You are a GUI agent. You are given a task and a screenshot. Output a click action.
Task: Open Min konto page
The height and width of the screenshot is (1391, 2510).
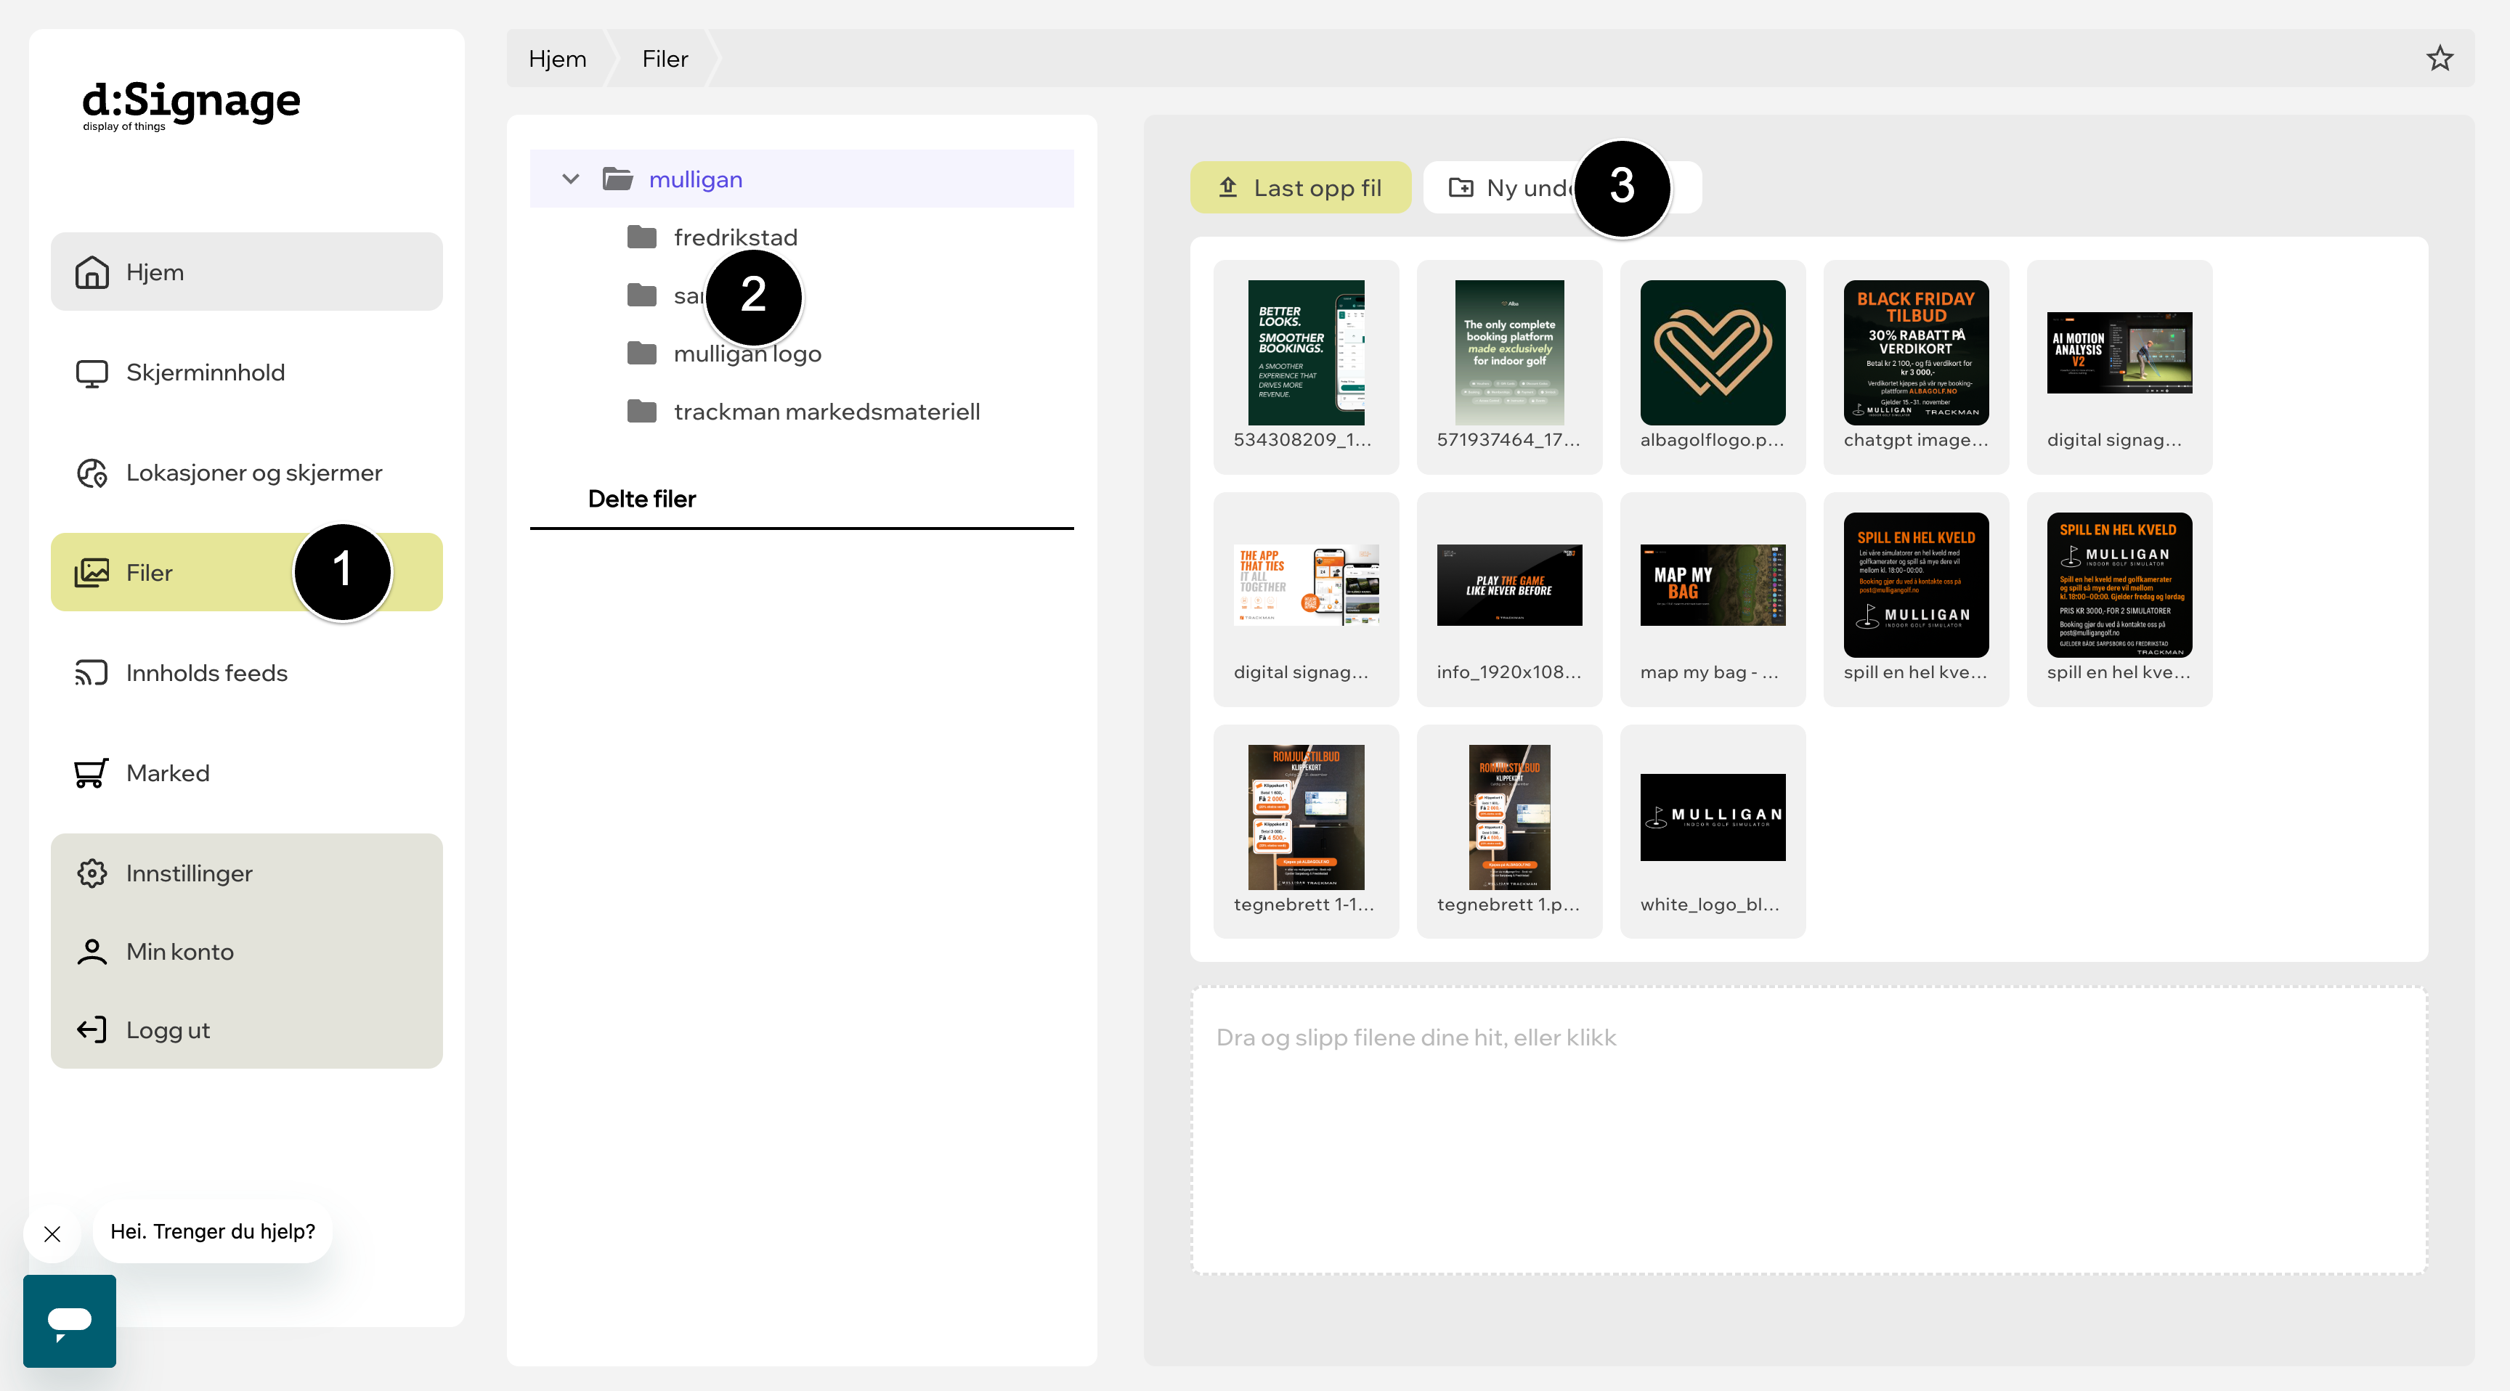(246, 952)
